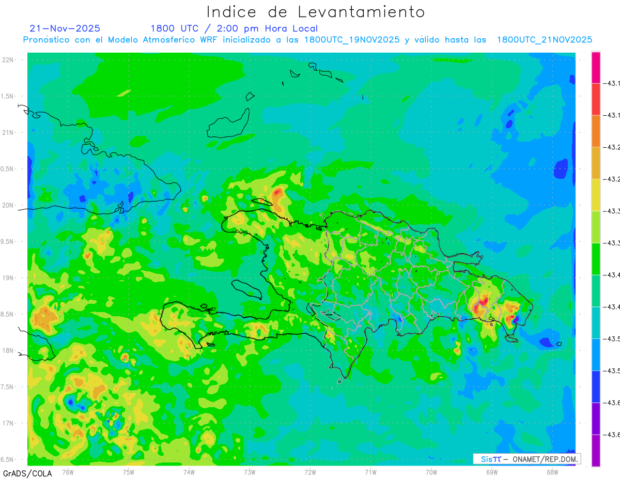Select the '21N' latitude label
The width and height of the screenshot is (620, 479).
pyautogui.click(x=8, y=132)
